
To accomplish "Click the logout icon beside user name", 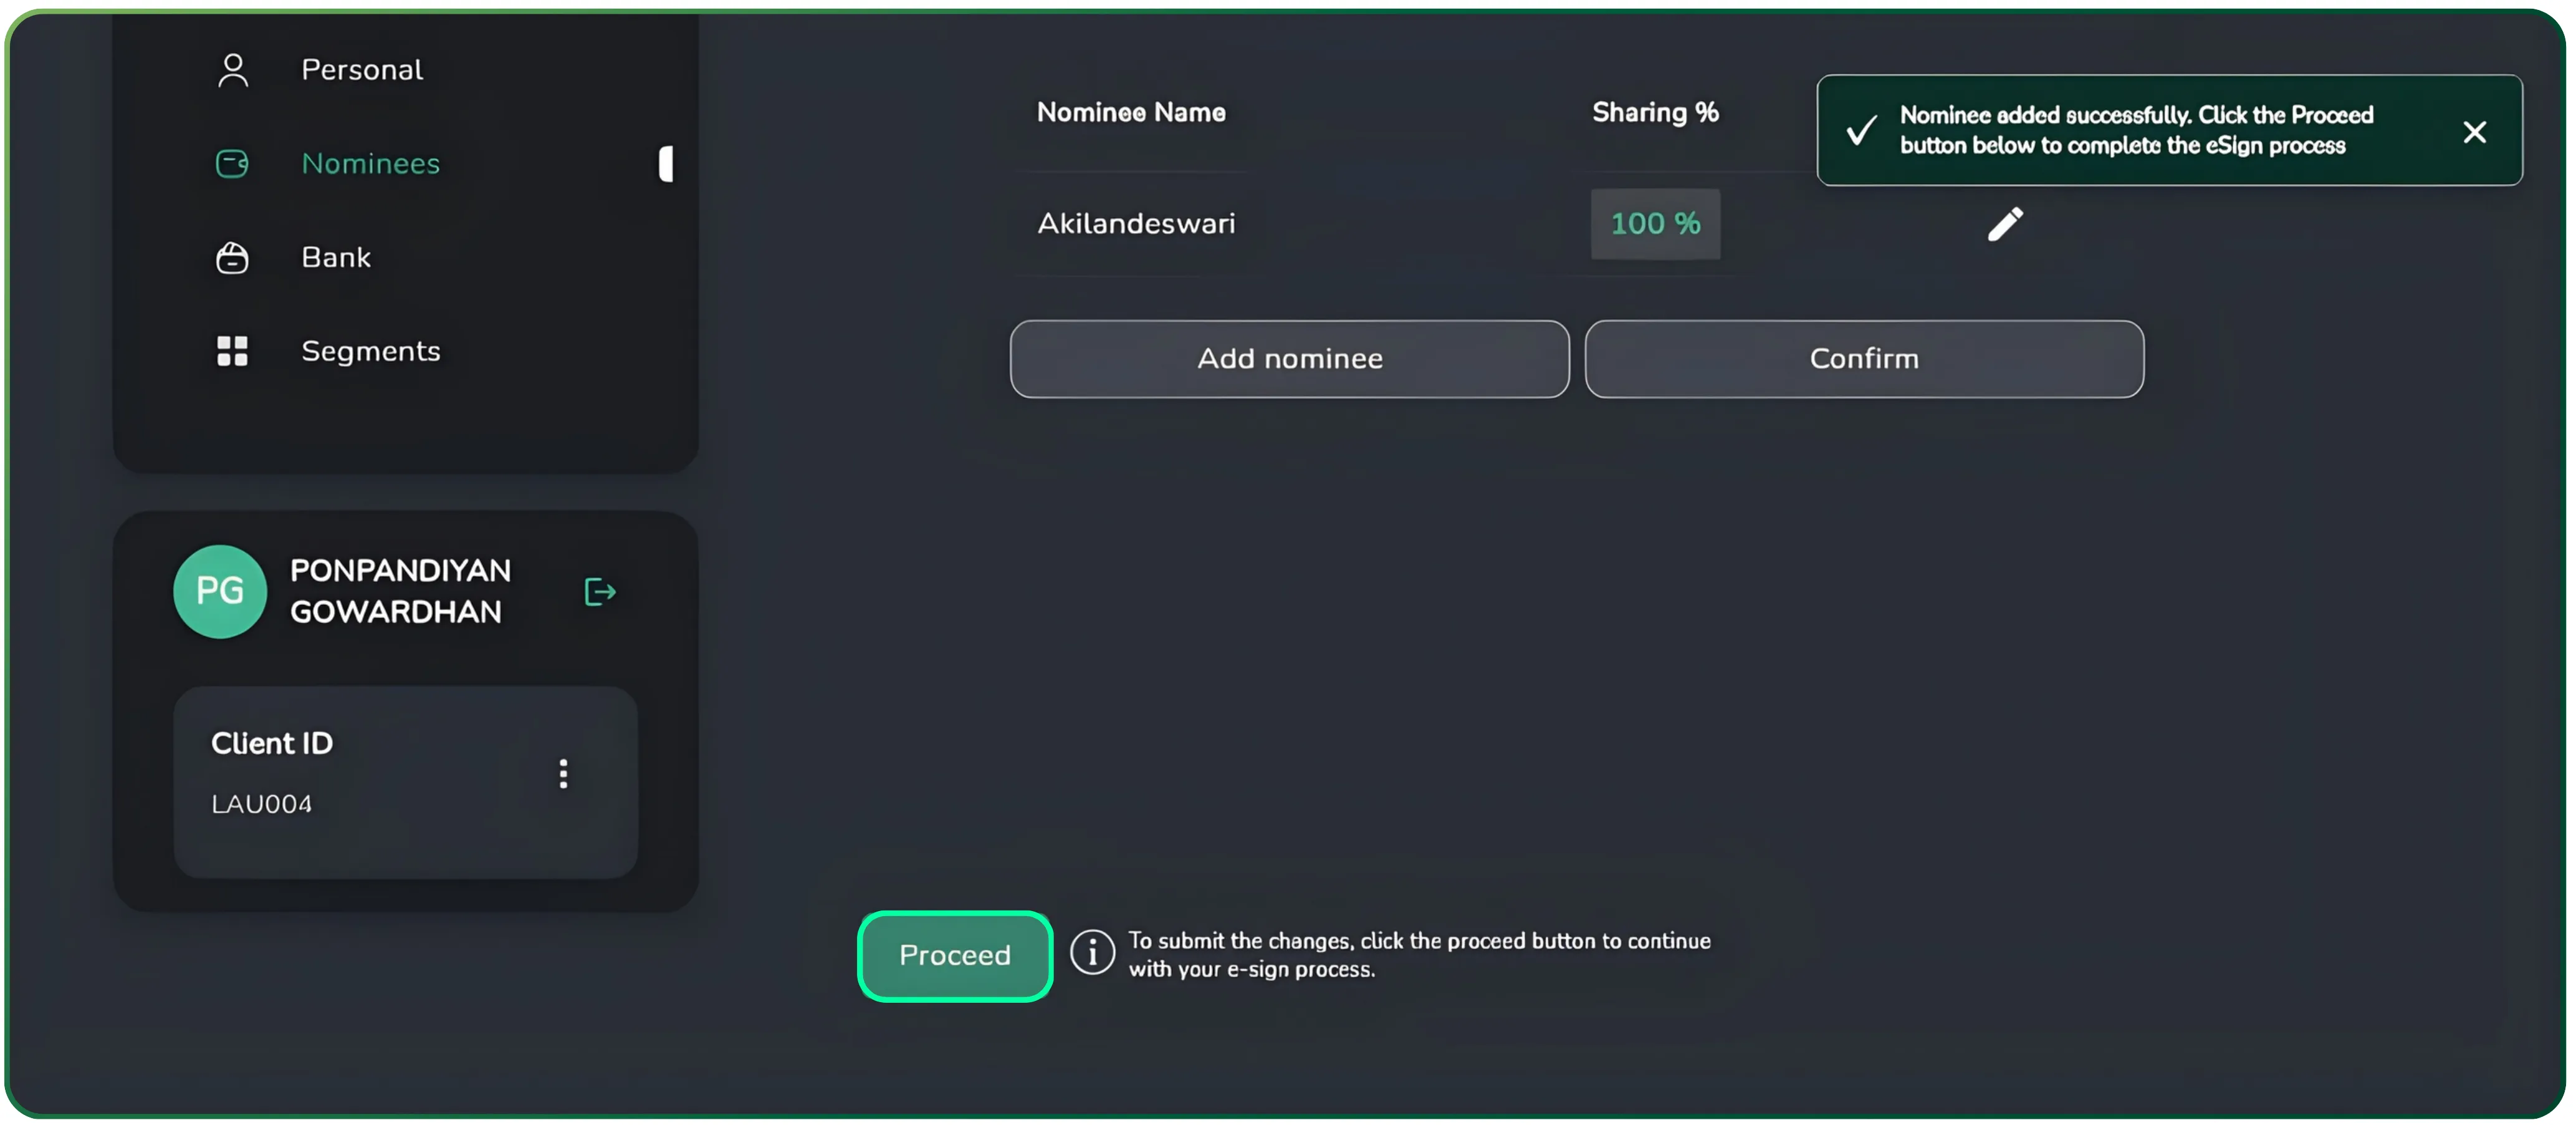I will (599, 592).
